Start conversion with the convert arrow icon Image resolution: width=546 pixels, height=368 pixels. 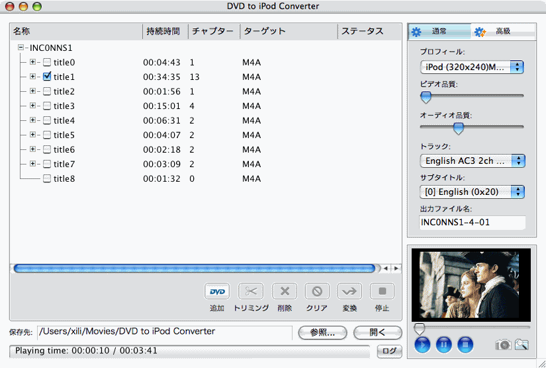[349, 291]
